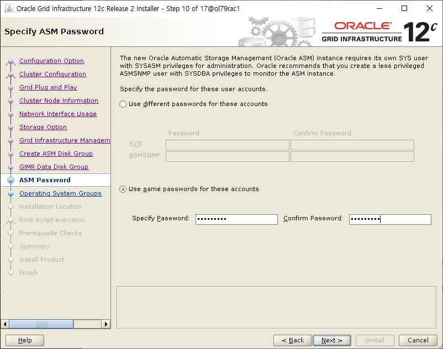Go to the Configuration Option step
This screenshot has height=349, width=443.
coord(52,61)
